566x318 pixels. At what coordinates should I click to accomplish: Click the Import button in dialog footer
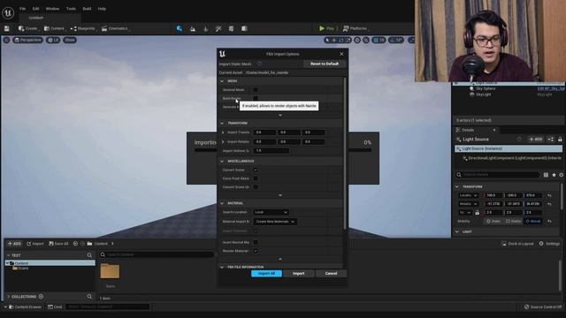point(299,274)
